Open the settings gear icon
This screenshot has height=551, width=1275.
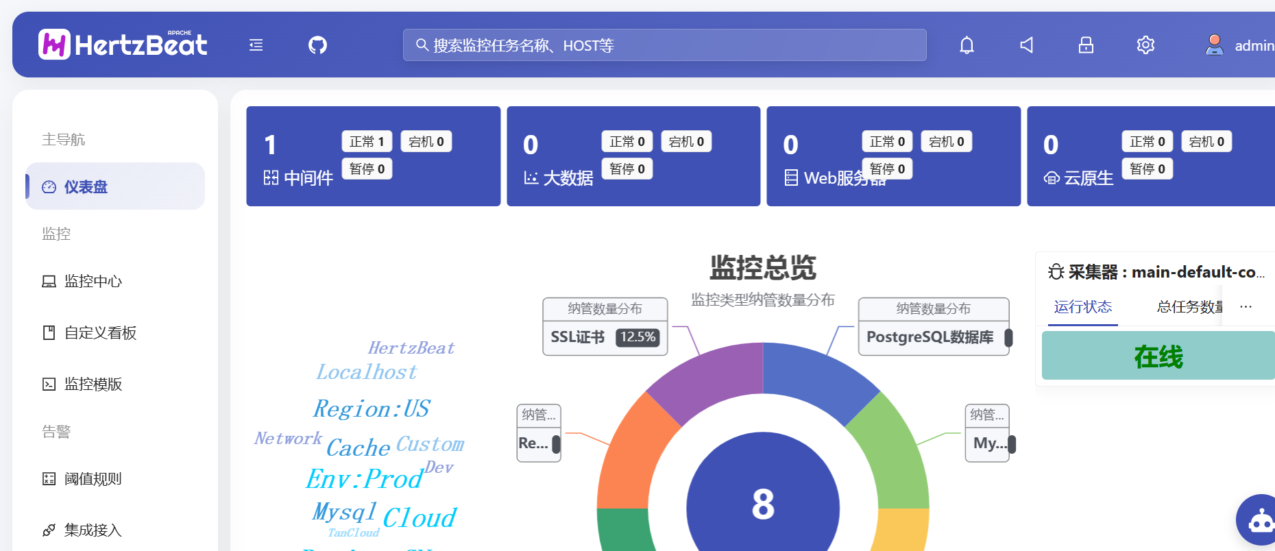click(1145, 45)
